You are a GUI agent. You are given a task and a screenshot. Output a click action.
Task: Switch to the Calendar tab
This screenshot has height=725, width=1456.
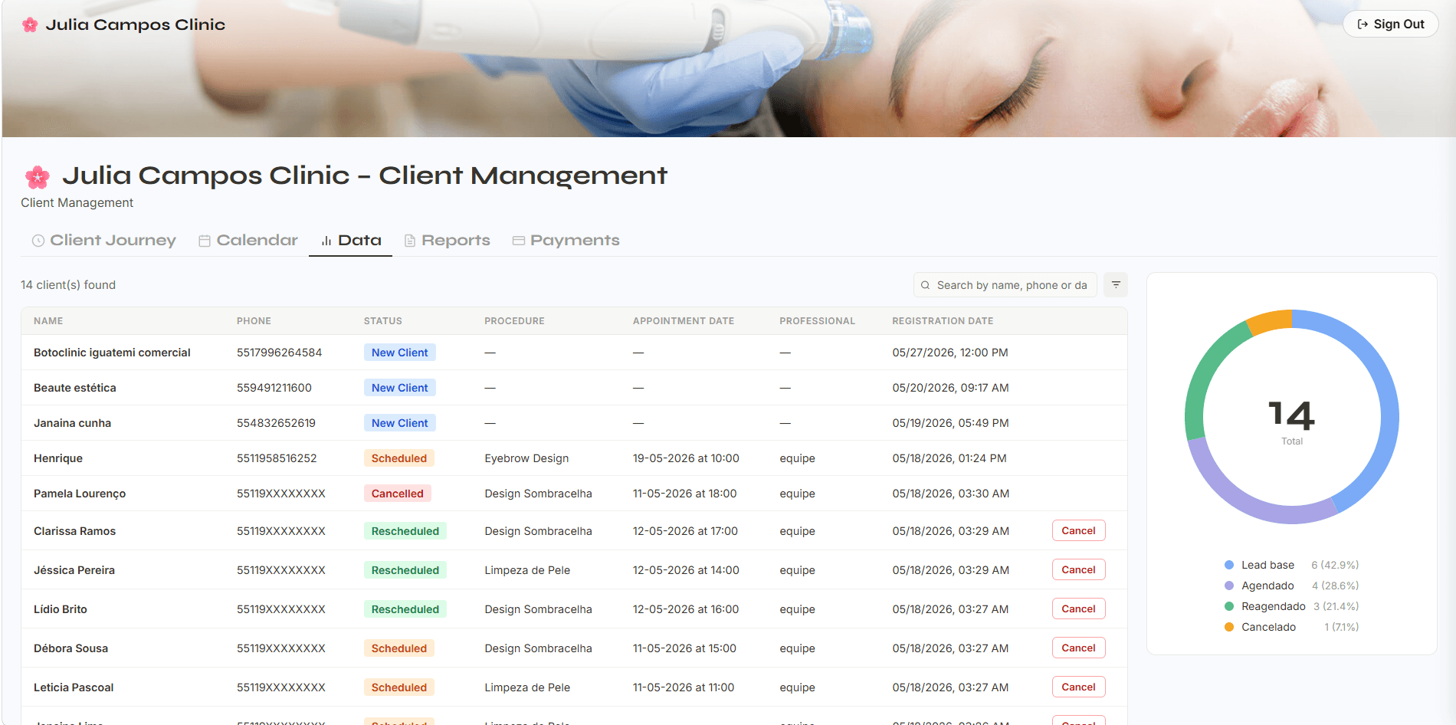click(248, 241)
